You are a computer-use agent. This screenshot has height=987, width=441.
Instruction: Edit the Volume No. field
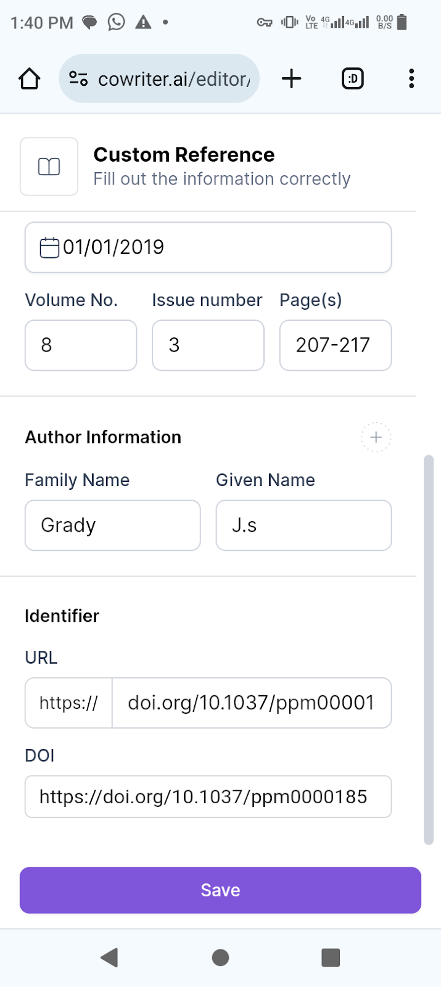coord(81,345)
